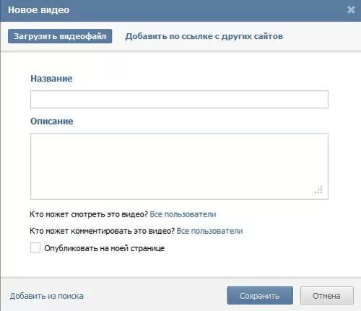Click the Опубликовать на моей странице label text
The height and width of the screenshot is (311, 361).
click(x=105, y=248)
